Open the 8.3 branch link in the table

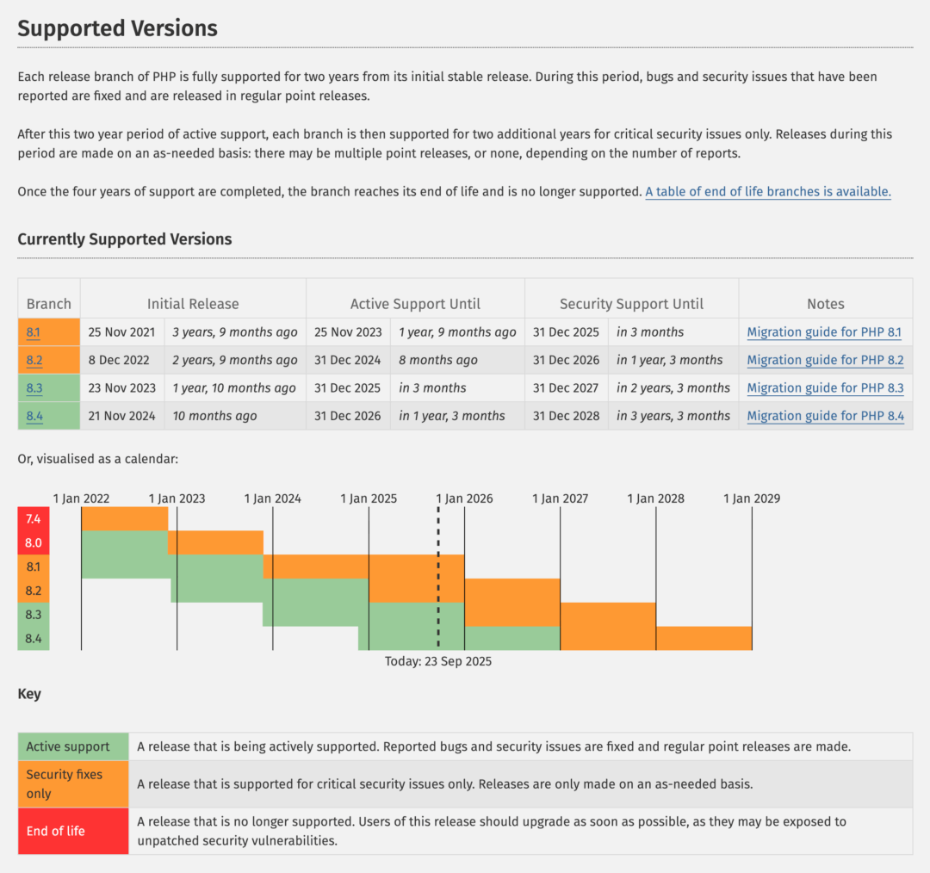pyautogui.click(x=34, y=388)
